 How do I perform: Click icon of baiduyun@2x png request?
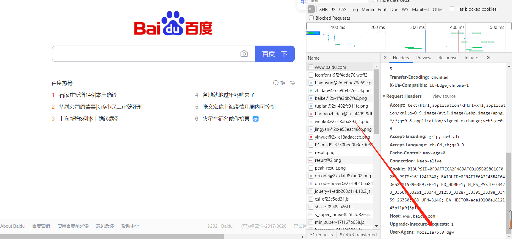tap(311, 83)
